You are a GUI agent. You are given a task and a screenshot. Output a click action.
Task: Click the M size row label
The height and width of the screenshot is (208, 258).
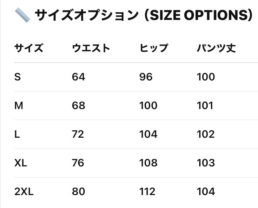click(19, 106)
